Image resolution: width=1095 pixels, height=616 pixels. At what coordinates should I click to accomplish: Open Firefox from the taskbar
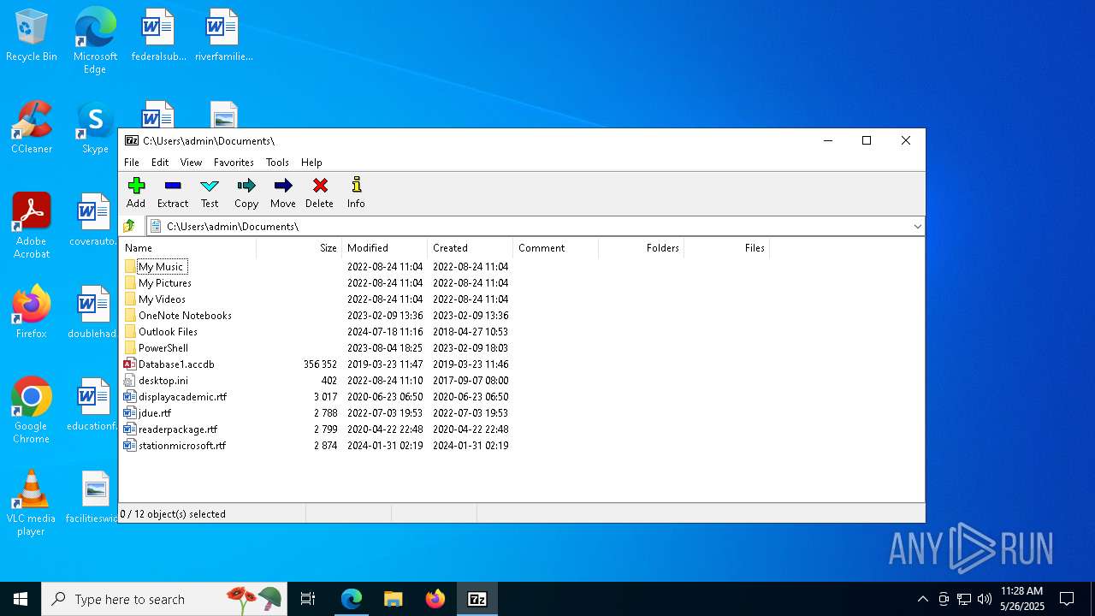click(x=435, y=599)
